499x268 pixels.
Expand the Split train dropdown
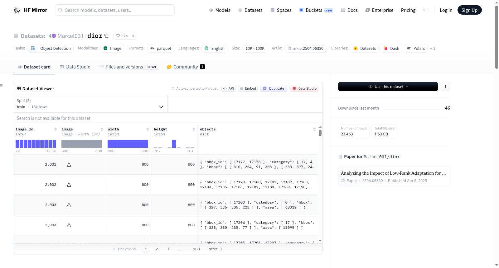coord(90,104)
